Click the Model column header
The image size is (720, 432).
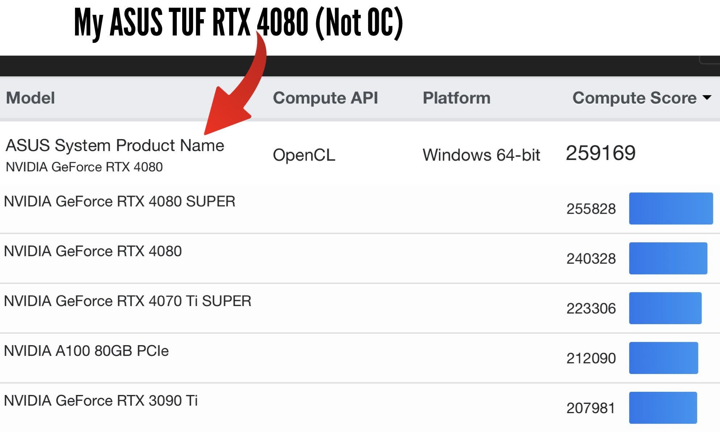tap(30, 98)
